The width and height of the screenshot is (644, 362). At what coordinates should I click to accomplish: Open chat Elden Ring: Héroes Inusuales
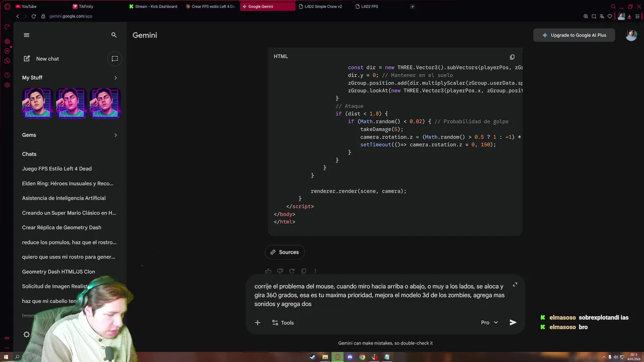click(x=67, y=184)
